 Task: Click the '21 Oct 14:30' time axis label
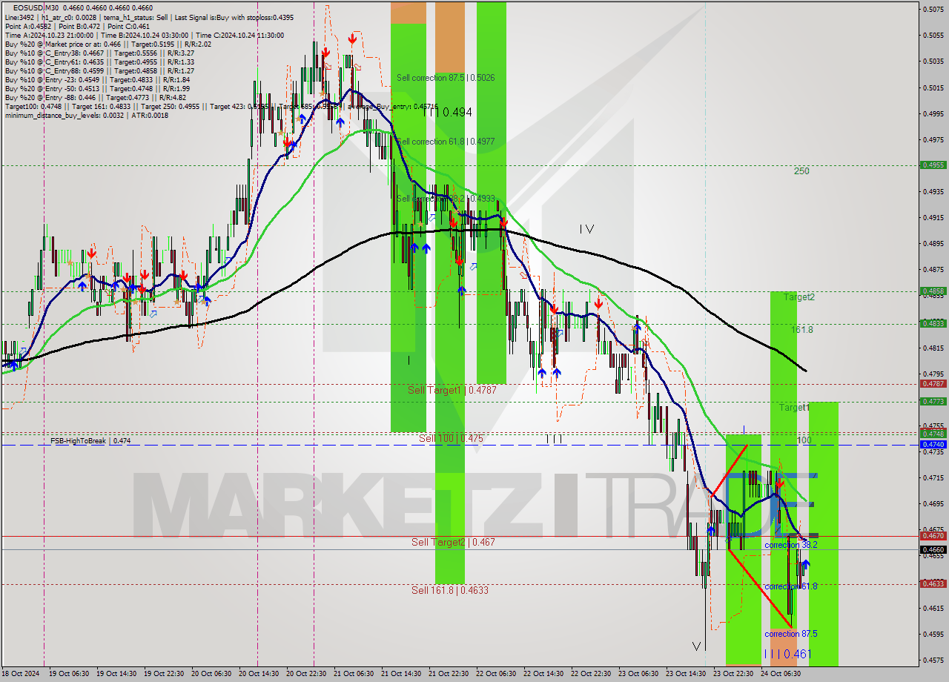point(400,674)
